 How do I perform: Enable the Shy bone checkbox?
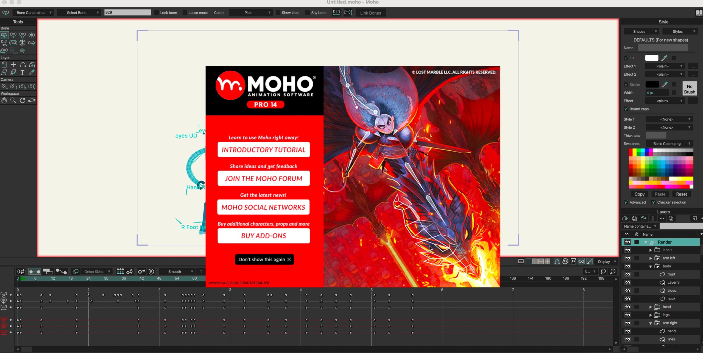tap(308, 13)
